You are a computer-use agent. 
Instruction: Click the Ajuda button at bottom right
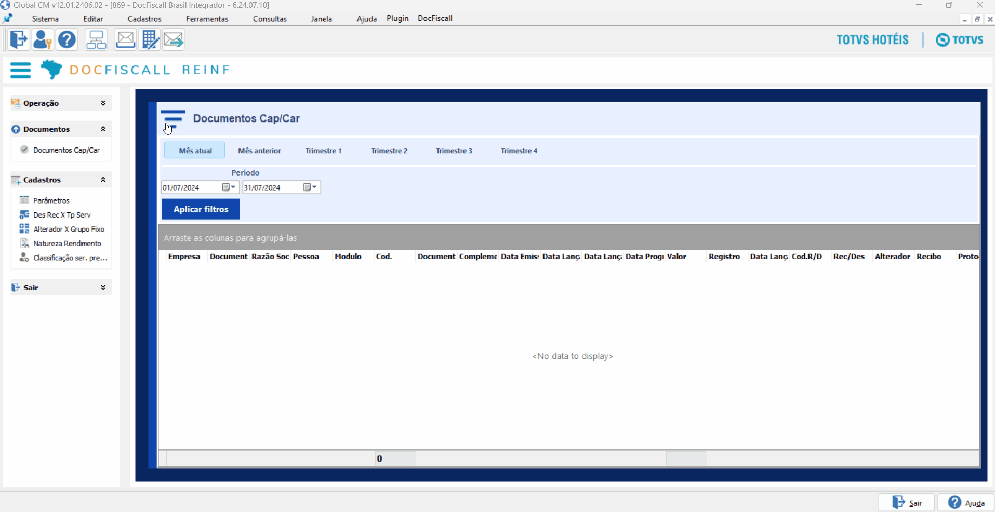pos(966,503)
